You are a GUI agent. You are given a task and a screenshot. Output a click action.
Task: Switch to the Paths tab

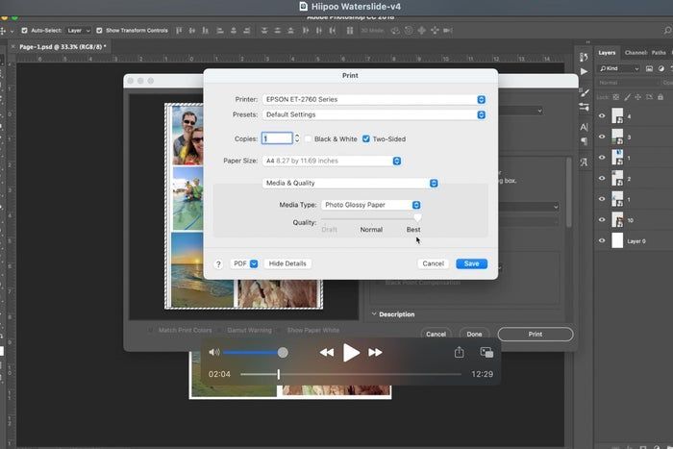pos(659,53)
